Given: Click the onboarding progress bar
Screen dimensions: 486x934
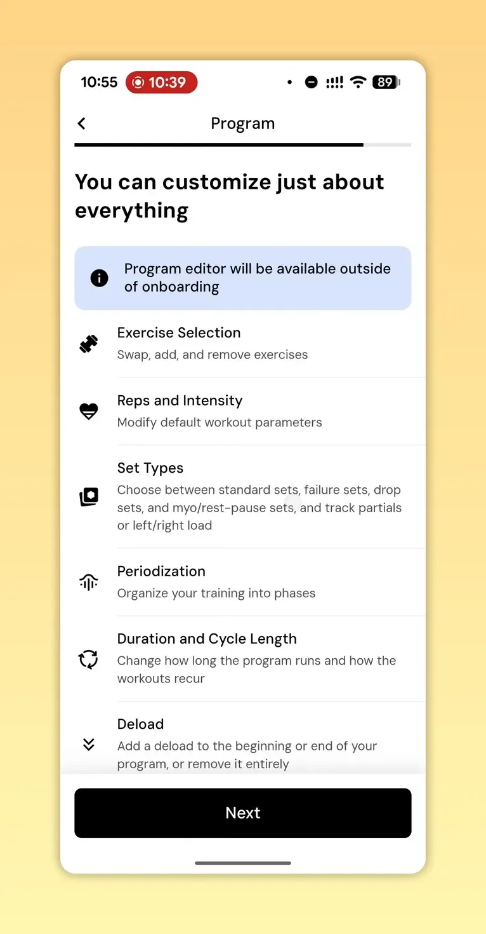Looking at the screenshot, I should pyautogui.click(x=243, y=145).
